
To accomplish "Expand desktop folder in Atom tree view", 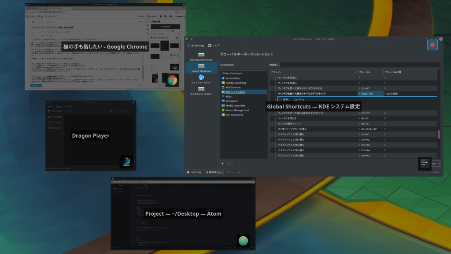I will coord(112,189).
